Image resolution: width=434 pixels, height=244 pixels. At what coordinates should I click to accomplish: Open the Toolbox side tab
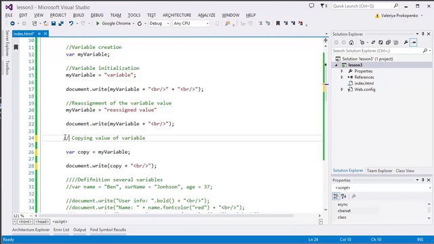7,67
